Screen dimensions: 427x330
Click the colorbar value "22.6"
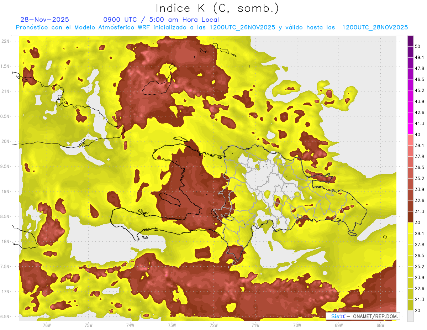pyautogui.click(x=420, y=288)
